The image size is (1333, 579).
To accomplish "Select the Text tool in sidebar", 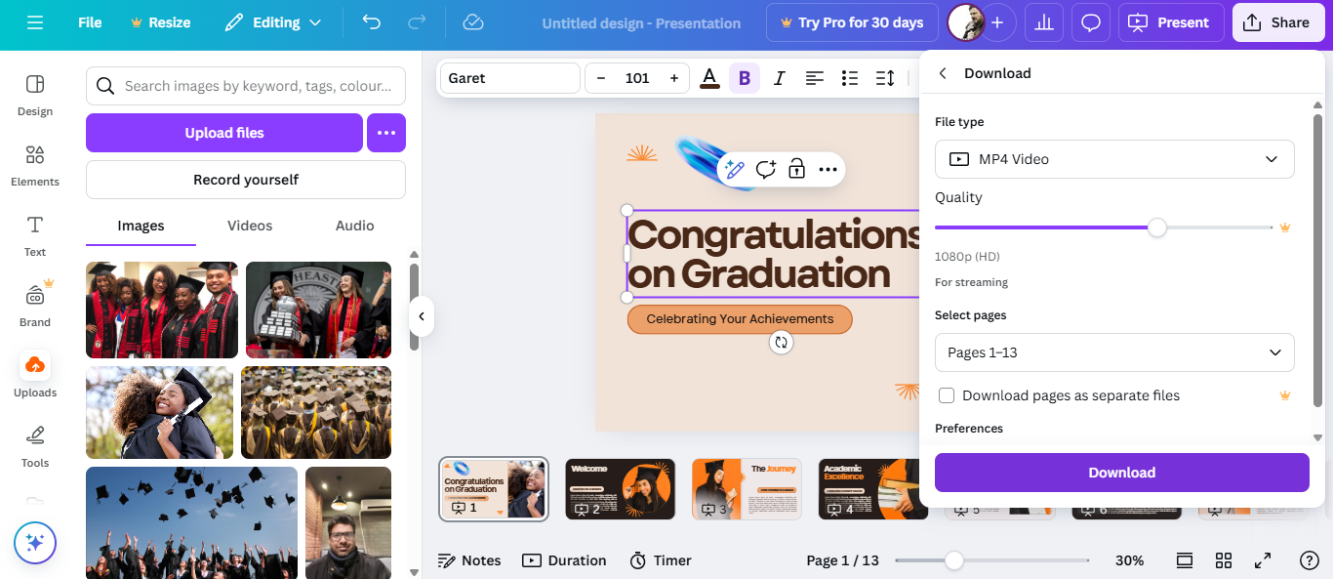I will tap(35, 235).
